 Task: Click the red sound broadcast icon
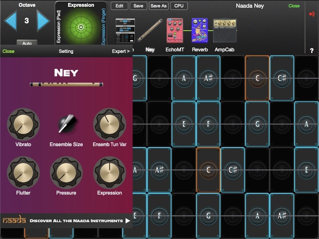[312, 14]
